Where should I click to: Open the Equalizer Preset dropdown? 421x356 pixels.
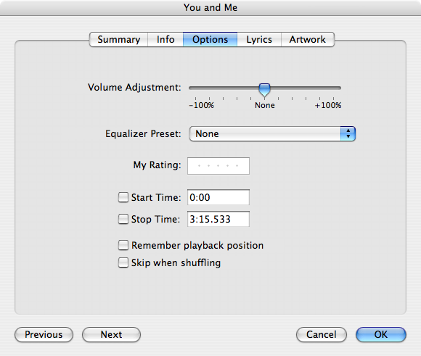[272, 133]
